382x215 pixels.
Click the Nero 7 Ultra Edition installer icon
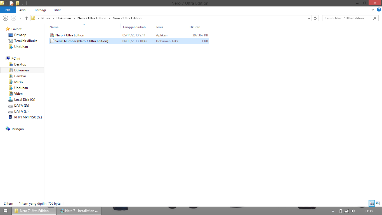coord(52,35)
